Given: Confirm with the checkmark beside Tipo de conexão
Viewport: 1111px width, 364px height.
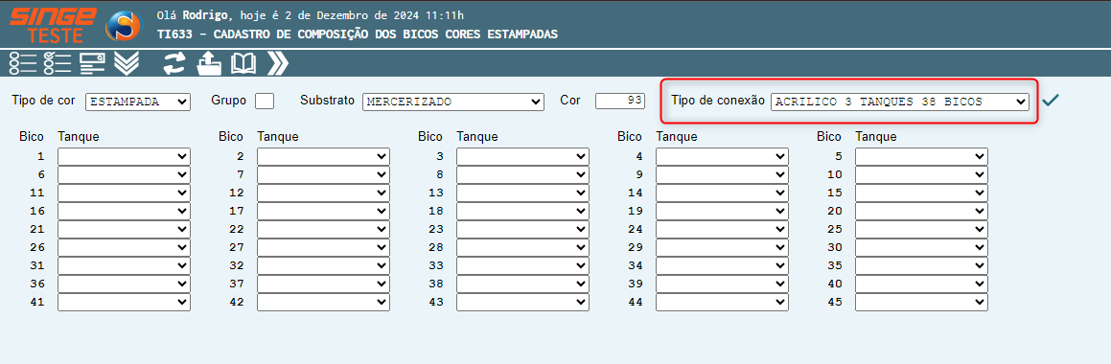Looking at the screenshot, I should coord(1050,101).
